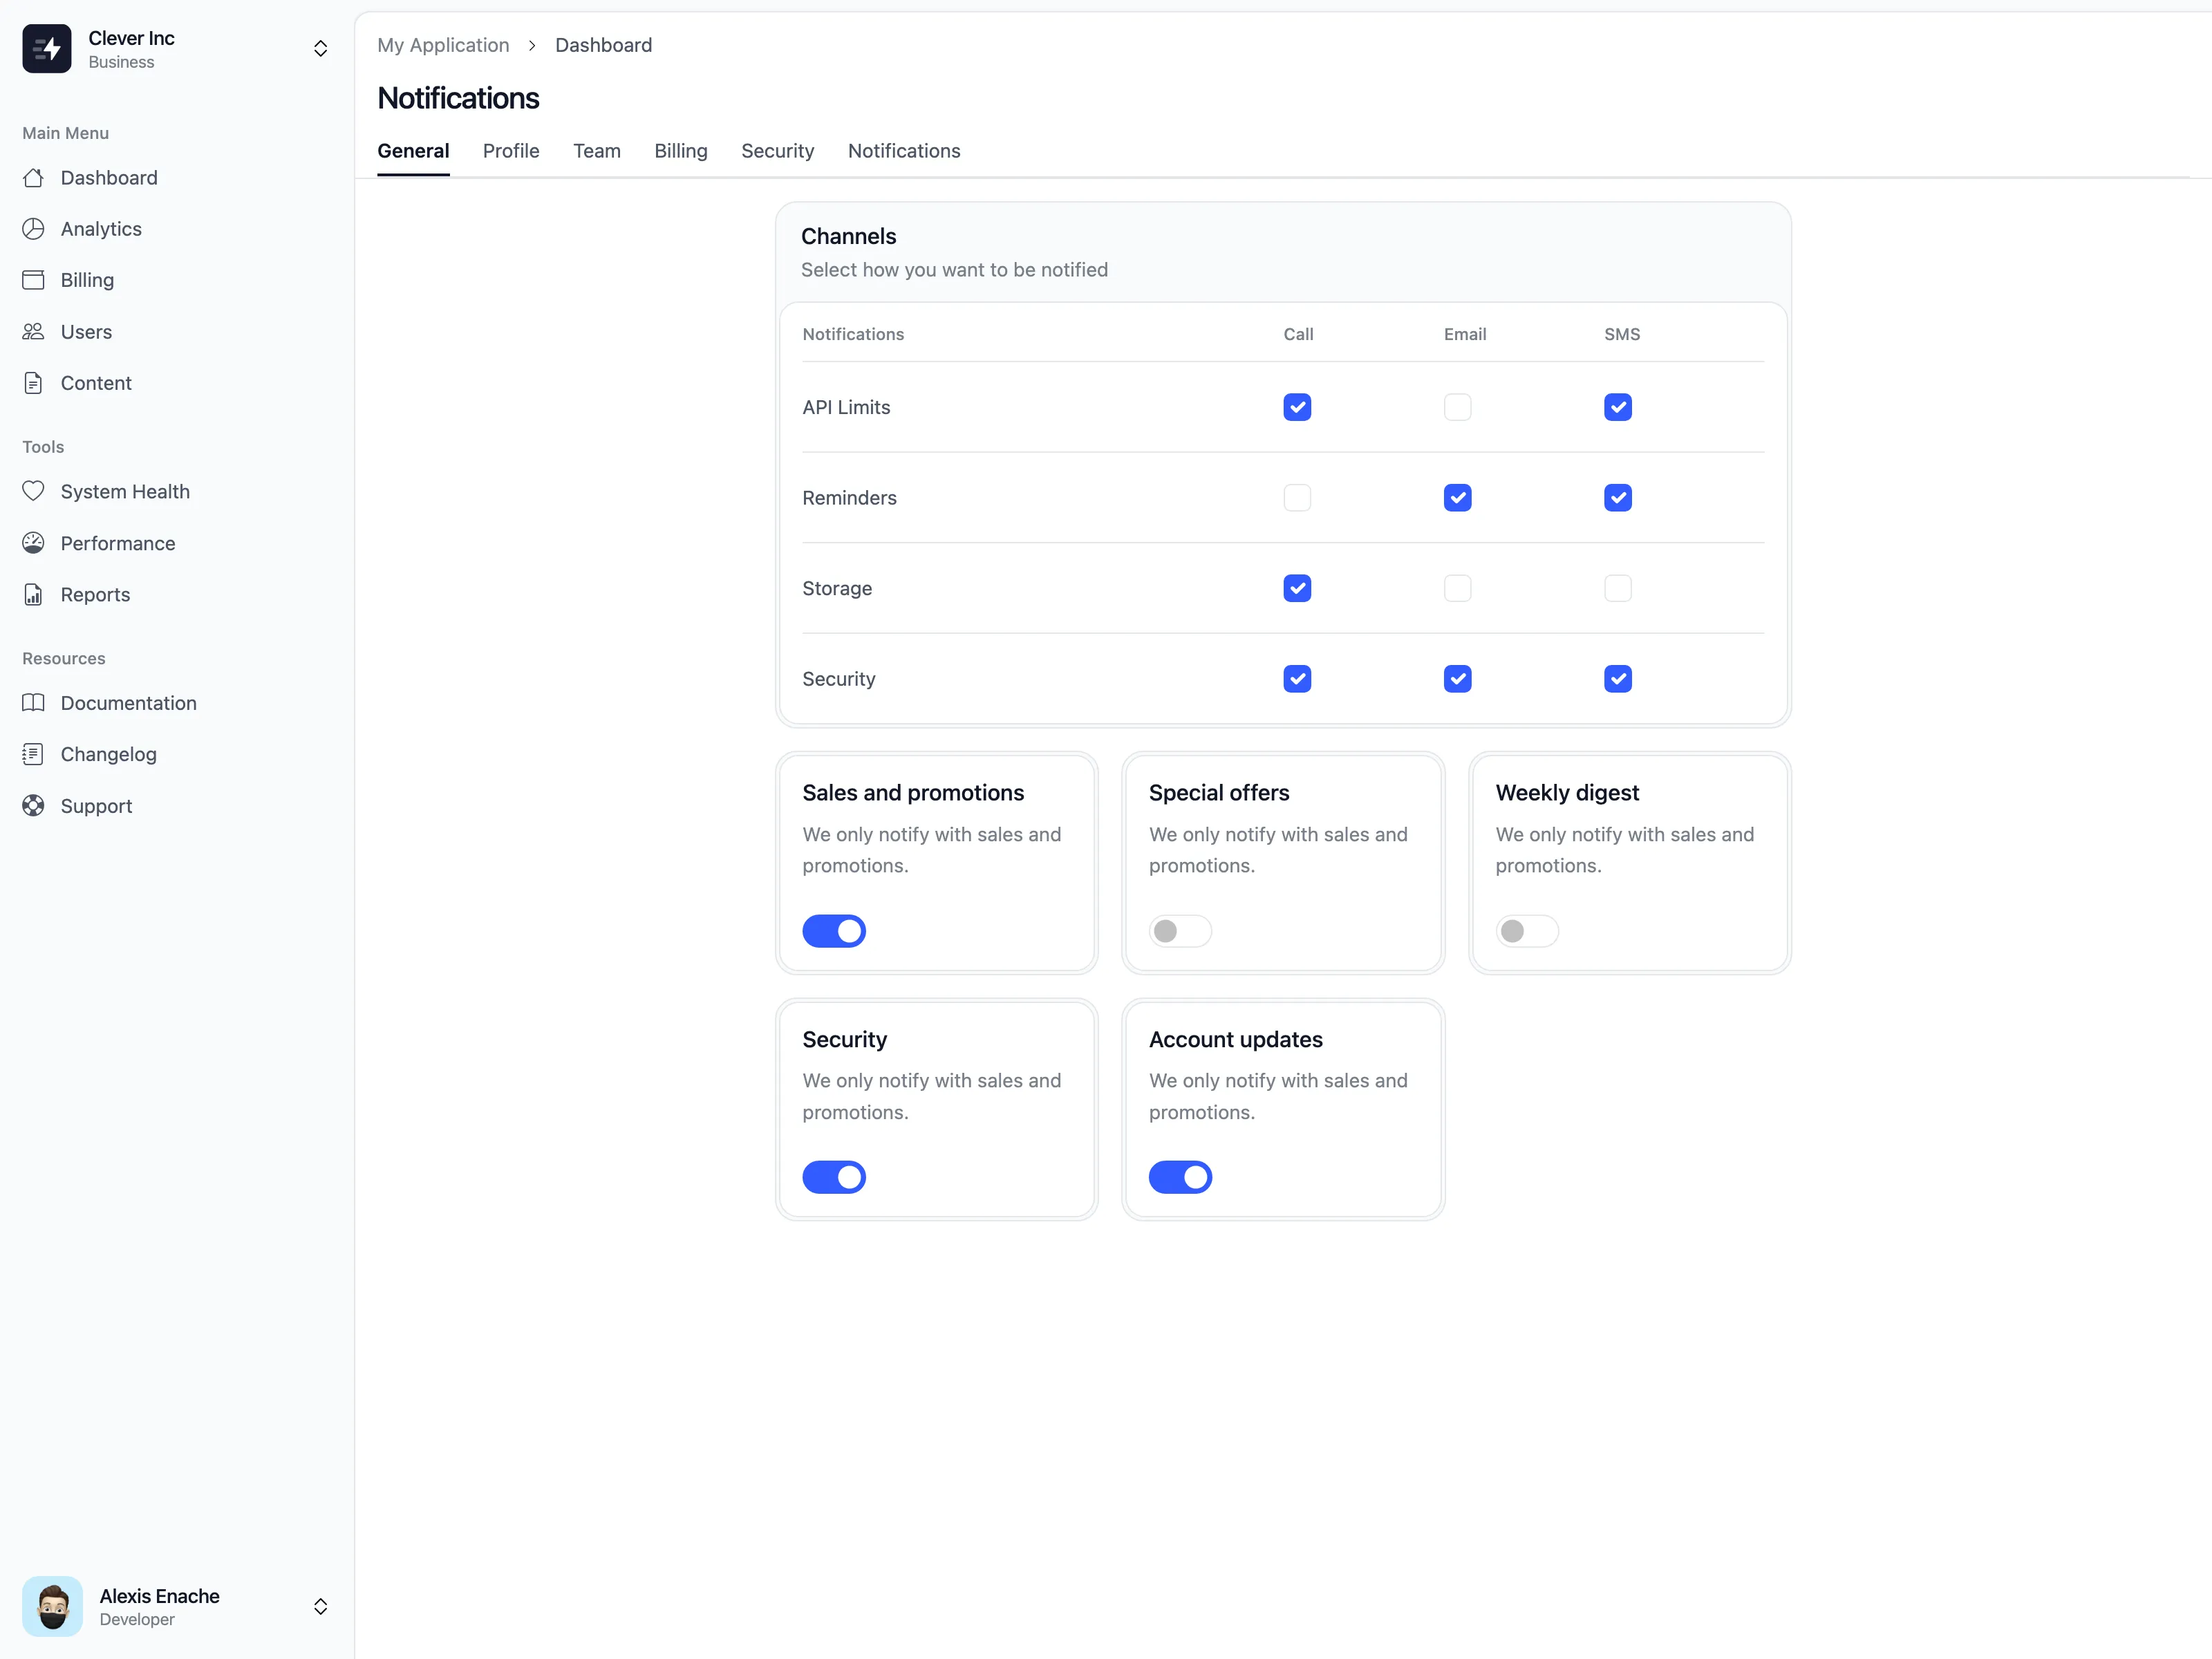2212x1659 pixels.
Task: Click the Performance gauge icon
Action: 33,543
